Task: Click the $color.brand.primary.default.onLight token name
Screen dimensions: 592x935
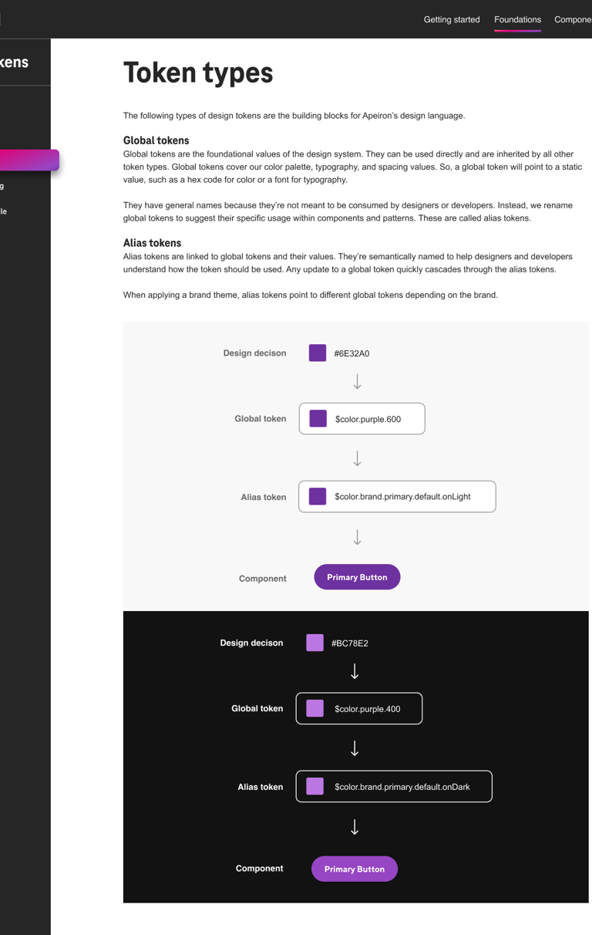Action: tap(402, 497)
